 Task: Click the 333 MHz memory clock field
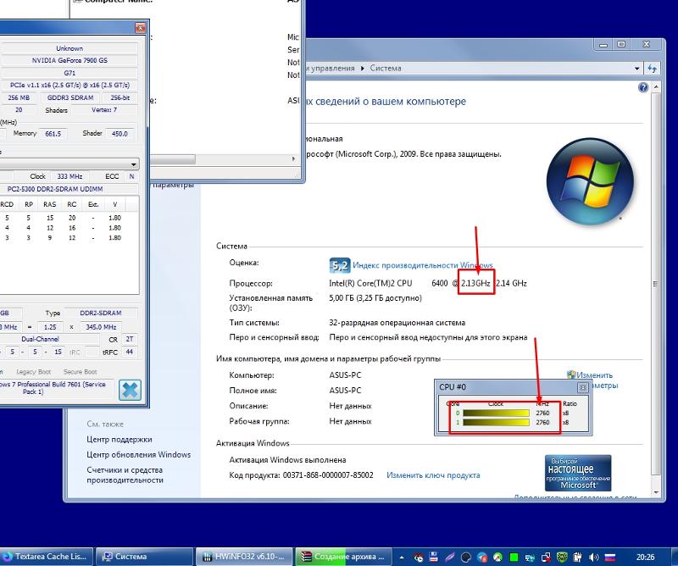tap(69, 176)
